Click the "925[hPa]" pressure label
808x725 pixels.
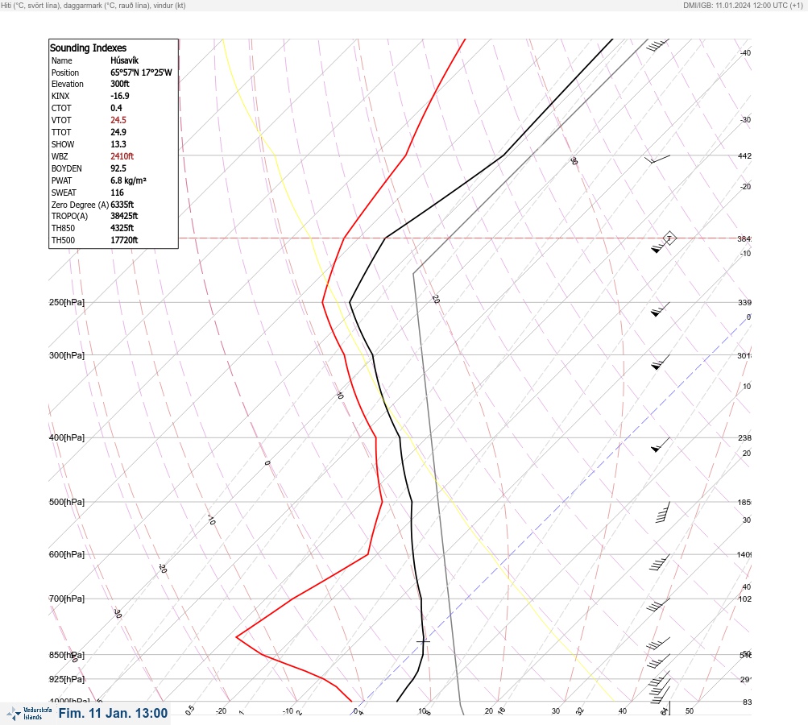click(67, 679)
